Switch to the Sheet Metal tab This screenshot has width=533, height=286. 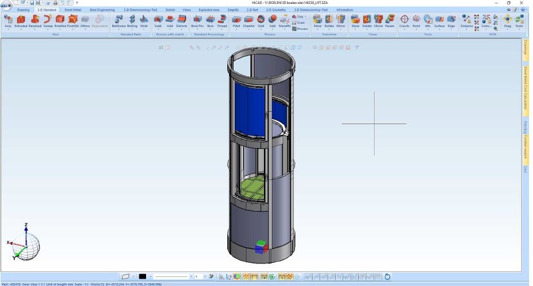(x=72, y=10)
